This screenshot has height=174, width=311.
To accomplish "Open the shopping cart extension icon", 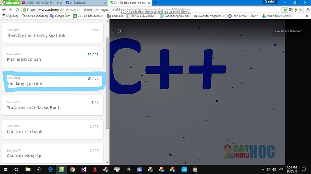I will [284, 9].
